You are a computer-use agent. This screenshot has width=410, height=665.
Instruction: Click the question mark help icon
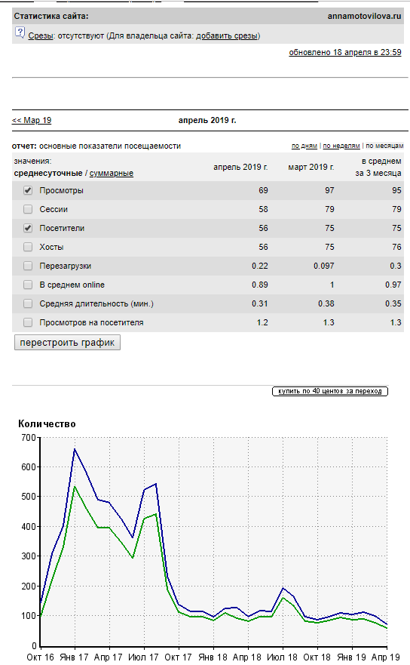click(x=20, y=32)
